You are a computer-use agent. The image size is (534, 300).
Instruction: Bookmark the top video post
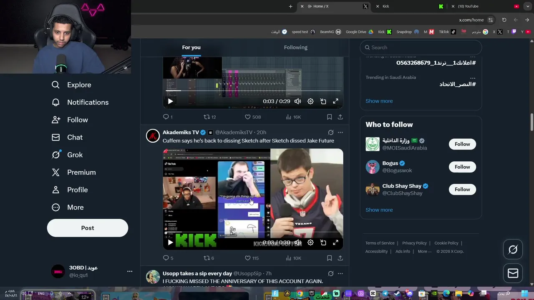pos(329,117)
